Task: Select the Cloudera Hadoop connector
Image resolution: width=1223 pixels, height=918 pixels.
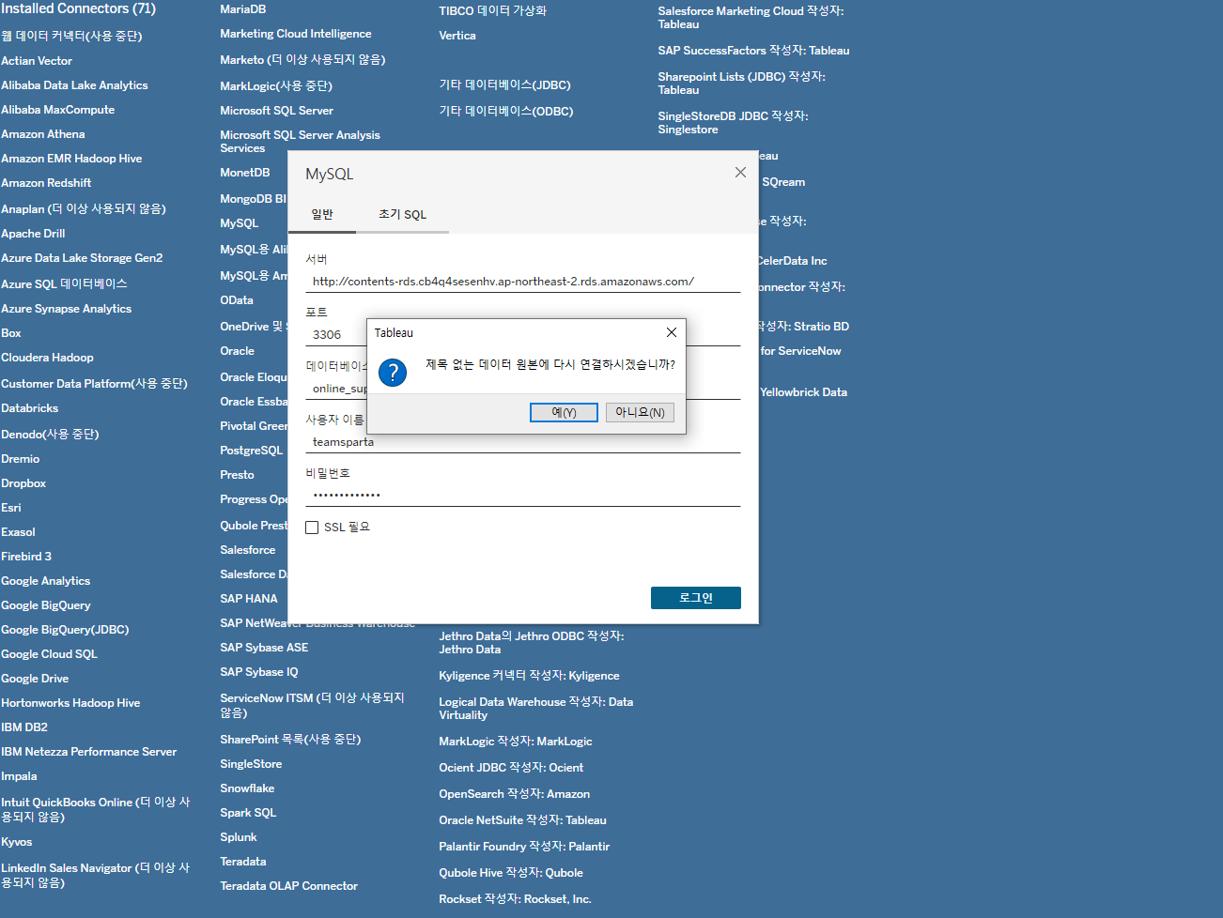Action: [47, 358]
